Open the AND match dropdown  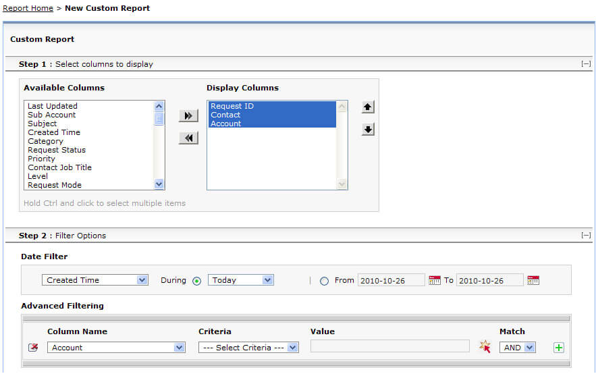pyautogui.click(x=518, y=348)
